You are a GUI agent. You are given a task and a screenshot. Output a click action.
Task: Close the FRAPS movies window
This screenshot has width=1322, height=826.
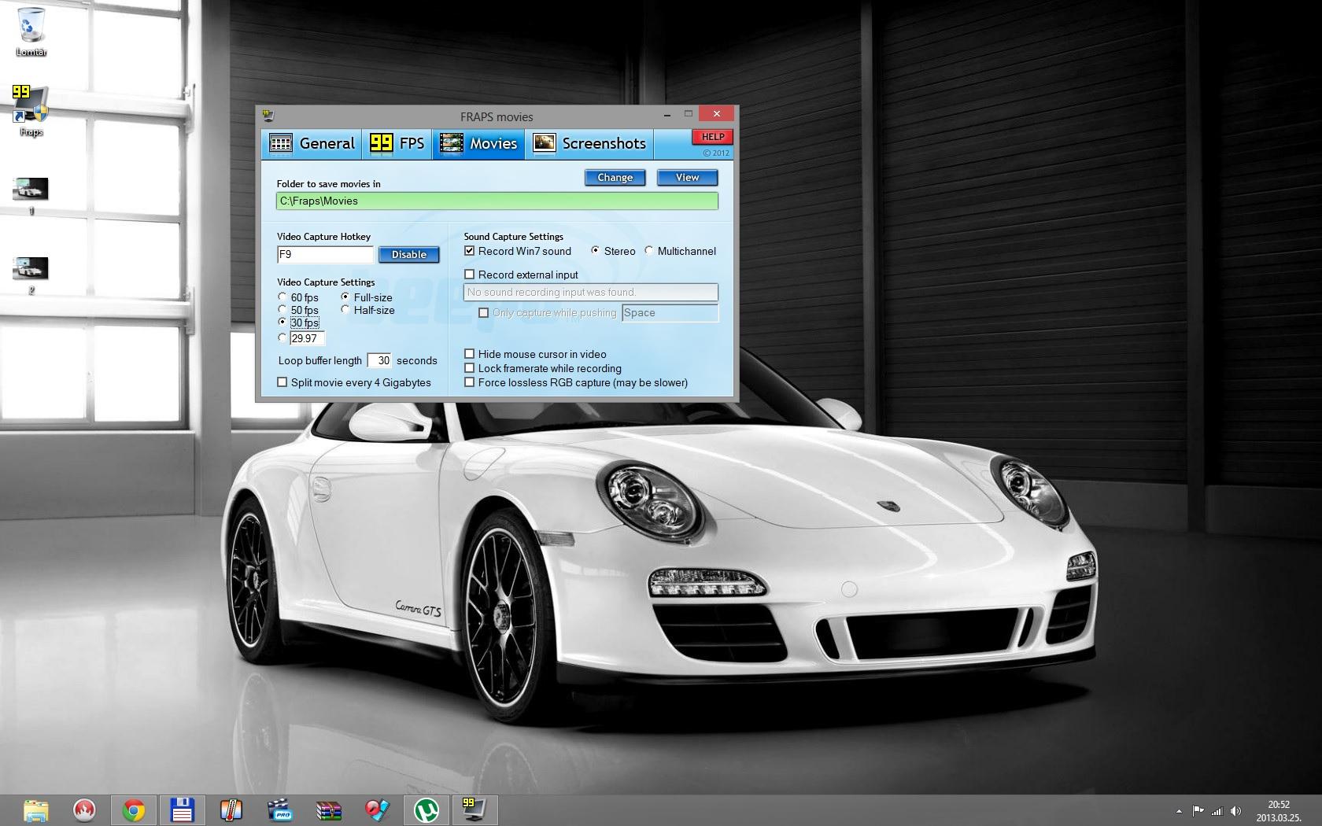click(716, 114)
